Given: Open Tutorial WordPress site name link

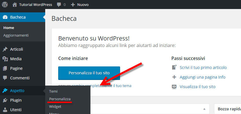Looking at the screenshot, I should tap(36, 5).
